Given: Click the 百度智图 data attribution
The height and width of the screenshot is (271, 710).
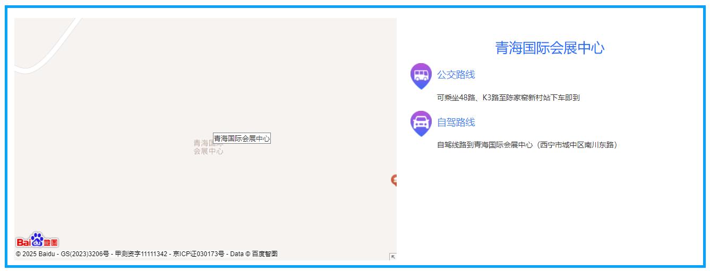Looking at the screenshot, I should pos(264,254).
